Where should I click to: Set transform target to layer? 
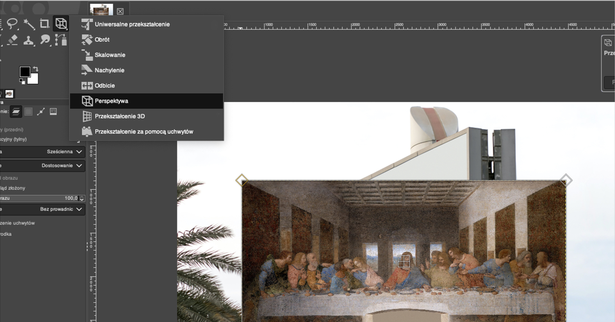(x=15, y=112)
